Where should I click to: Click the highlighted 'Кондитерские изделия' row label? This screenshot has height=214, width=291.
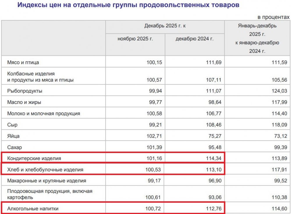click(34, 158)
